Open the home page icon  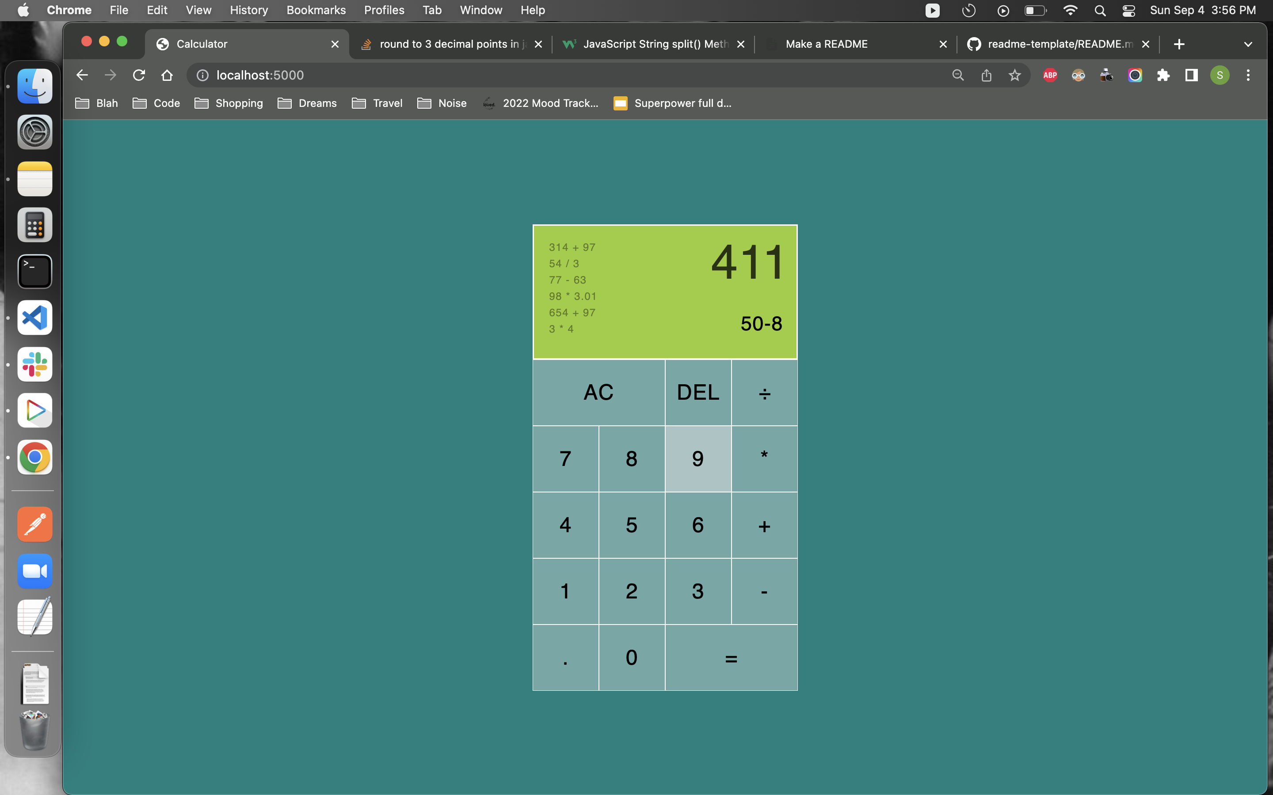[x=167, y=75]
